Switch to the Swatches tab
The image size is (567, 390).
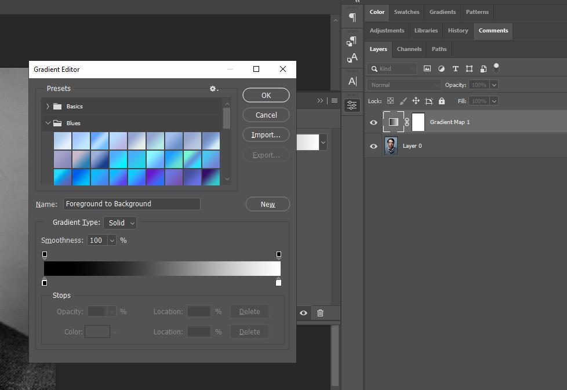406,12
